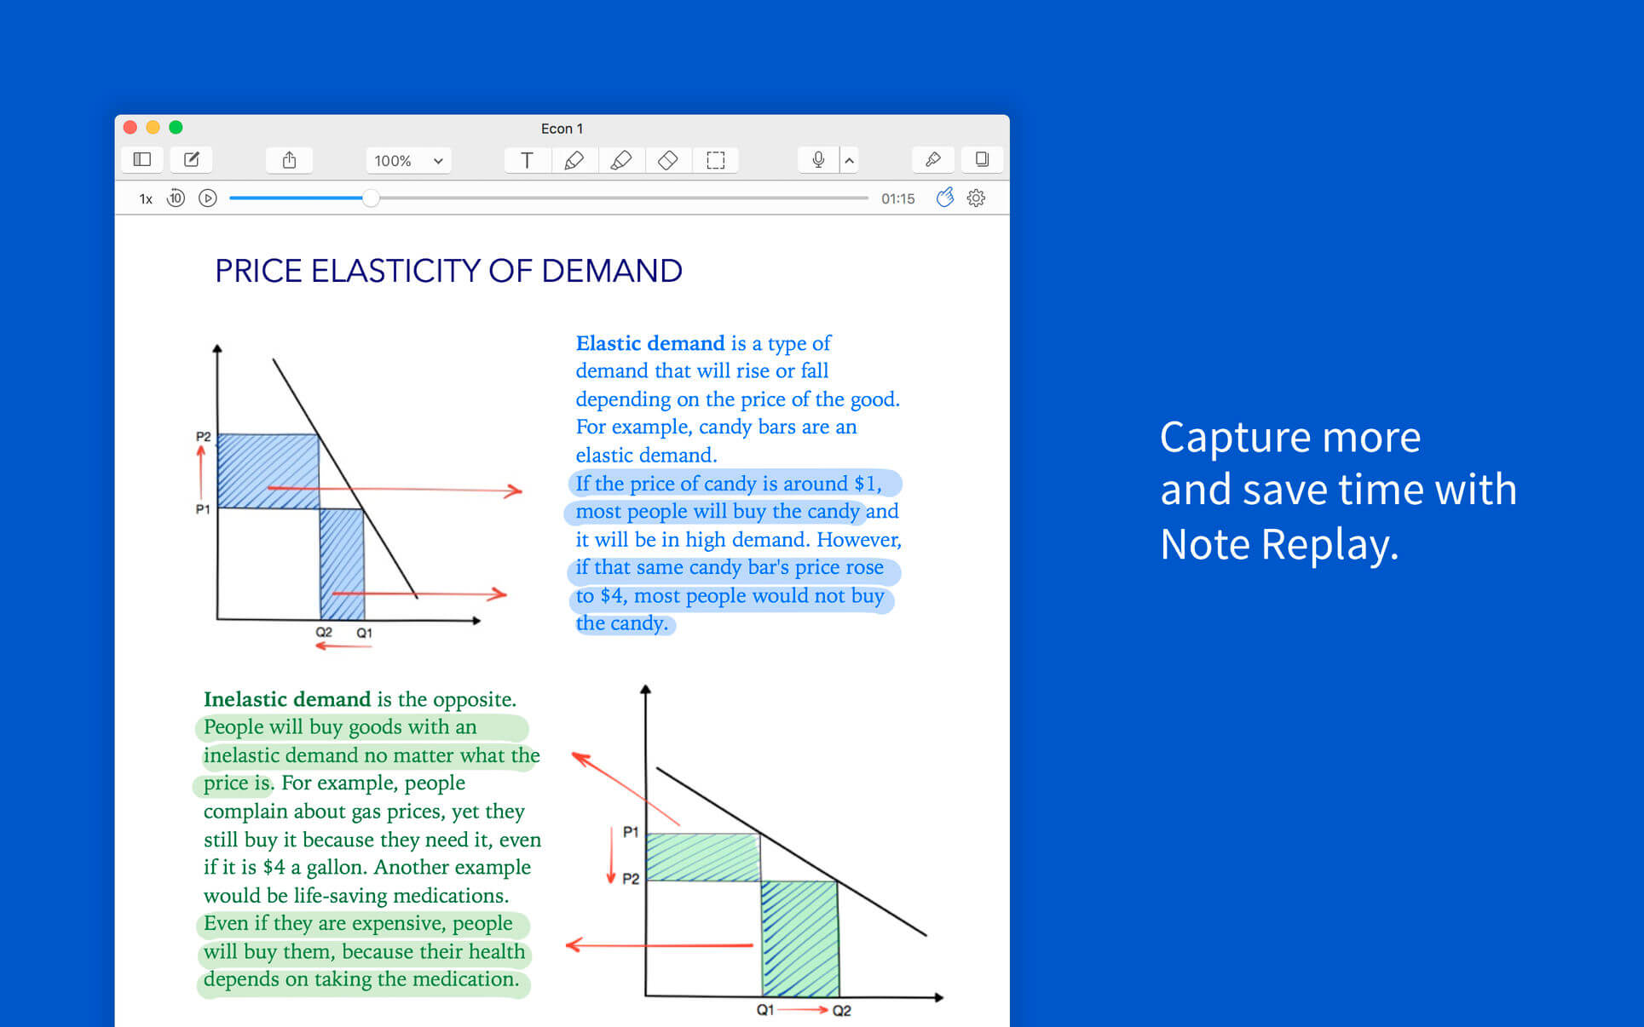
Task: Click the 01:15 playback timestamp
Action: [897, 198]
